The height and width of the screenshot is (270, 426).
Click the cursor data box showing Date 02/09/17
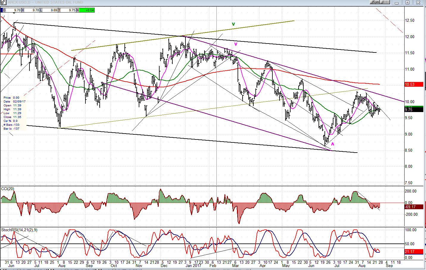(x=14, y=113)
